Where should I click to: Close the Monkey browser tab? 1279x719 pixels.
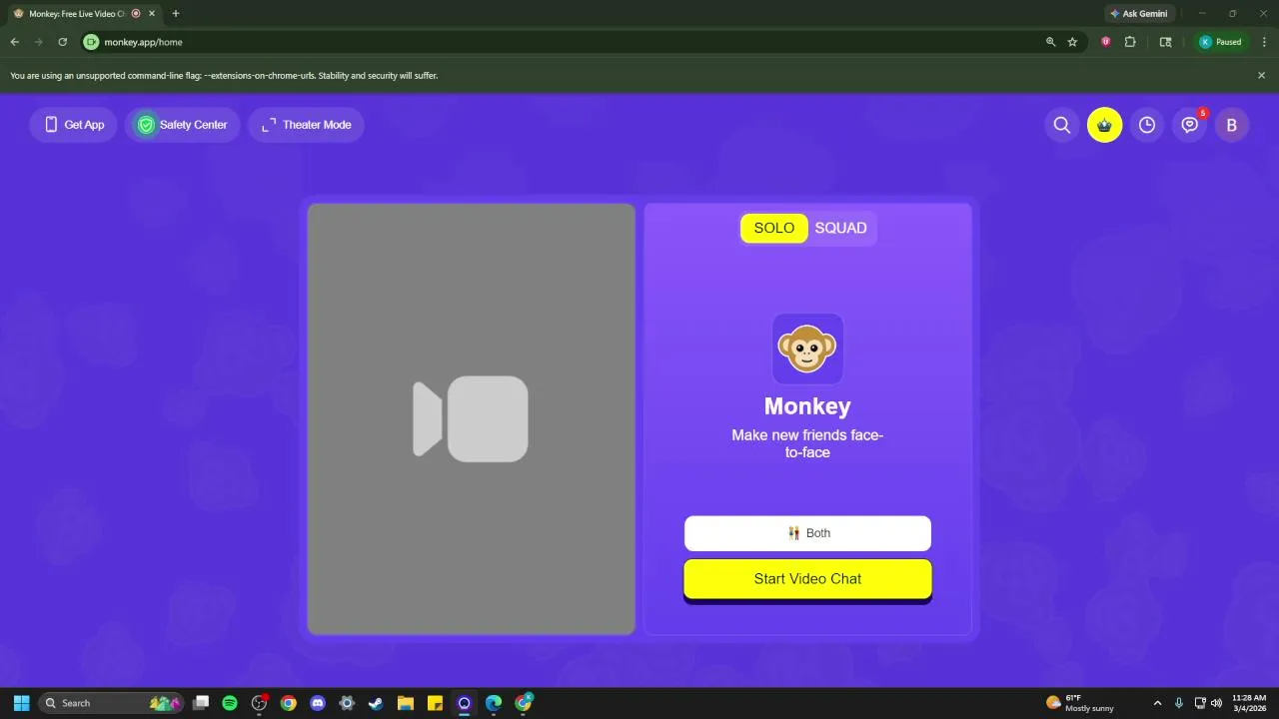pyautogui.click(x=152, y=14)
